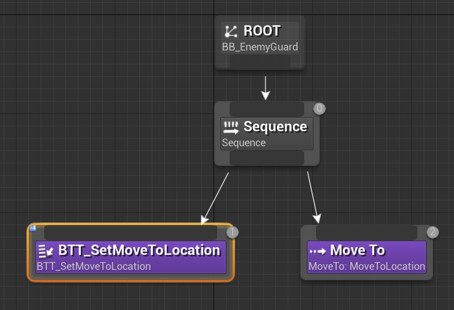Image resolution: width=454 pixels, height=310 pixels.
Task: Click the blue blueprint indicator on BTT_SetMoveToLocation
Action: [32, 228]
